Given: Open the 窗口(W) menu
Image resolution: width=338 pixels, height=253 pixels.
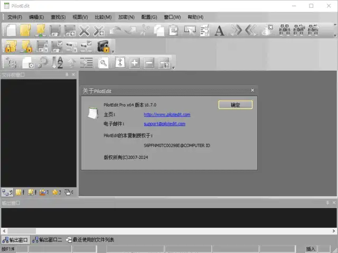Looking at the screenshot, I should pos(172,17).
